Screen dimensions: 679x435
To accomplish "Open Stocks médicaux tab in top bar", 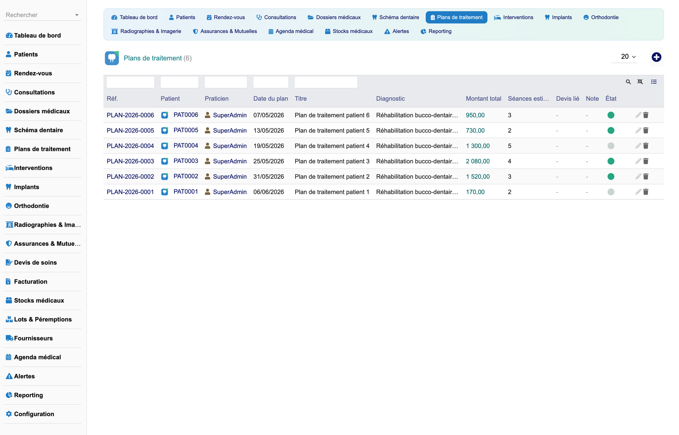I will [349, 31].
